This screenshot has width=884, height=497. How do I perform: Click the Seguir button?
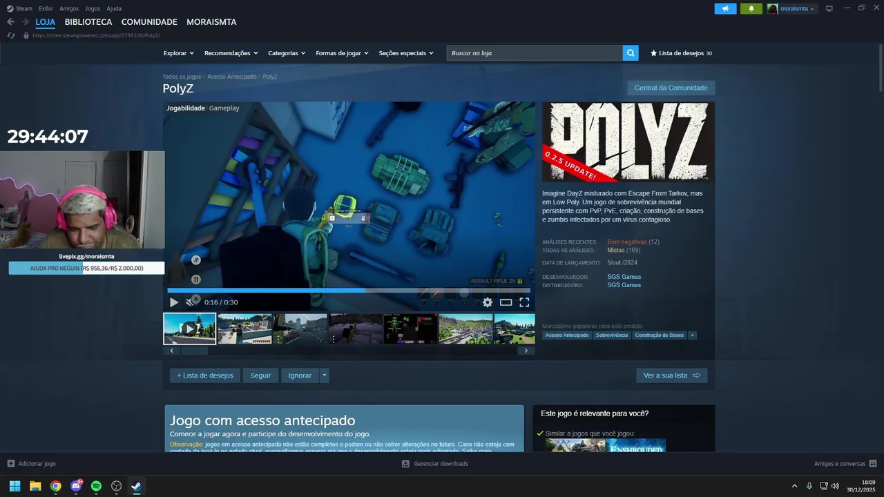tap(260, 376)
